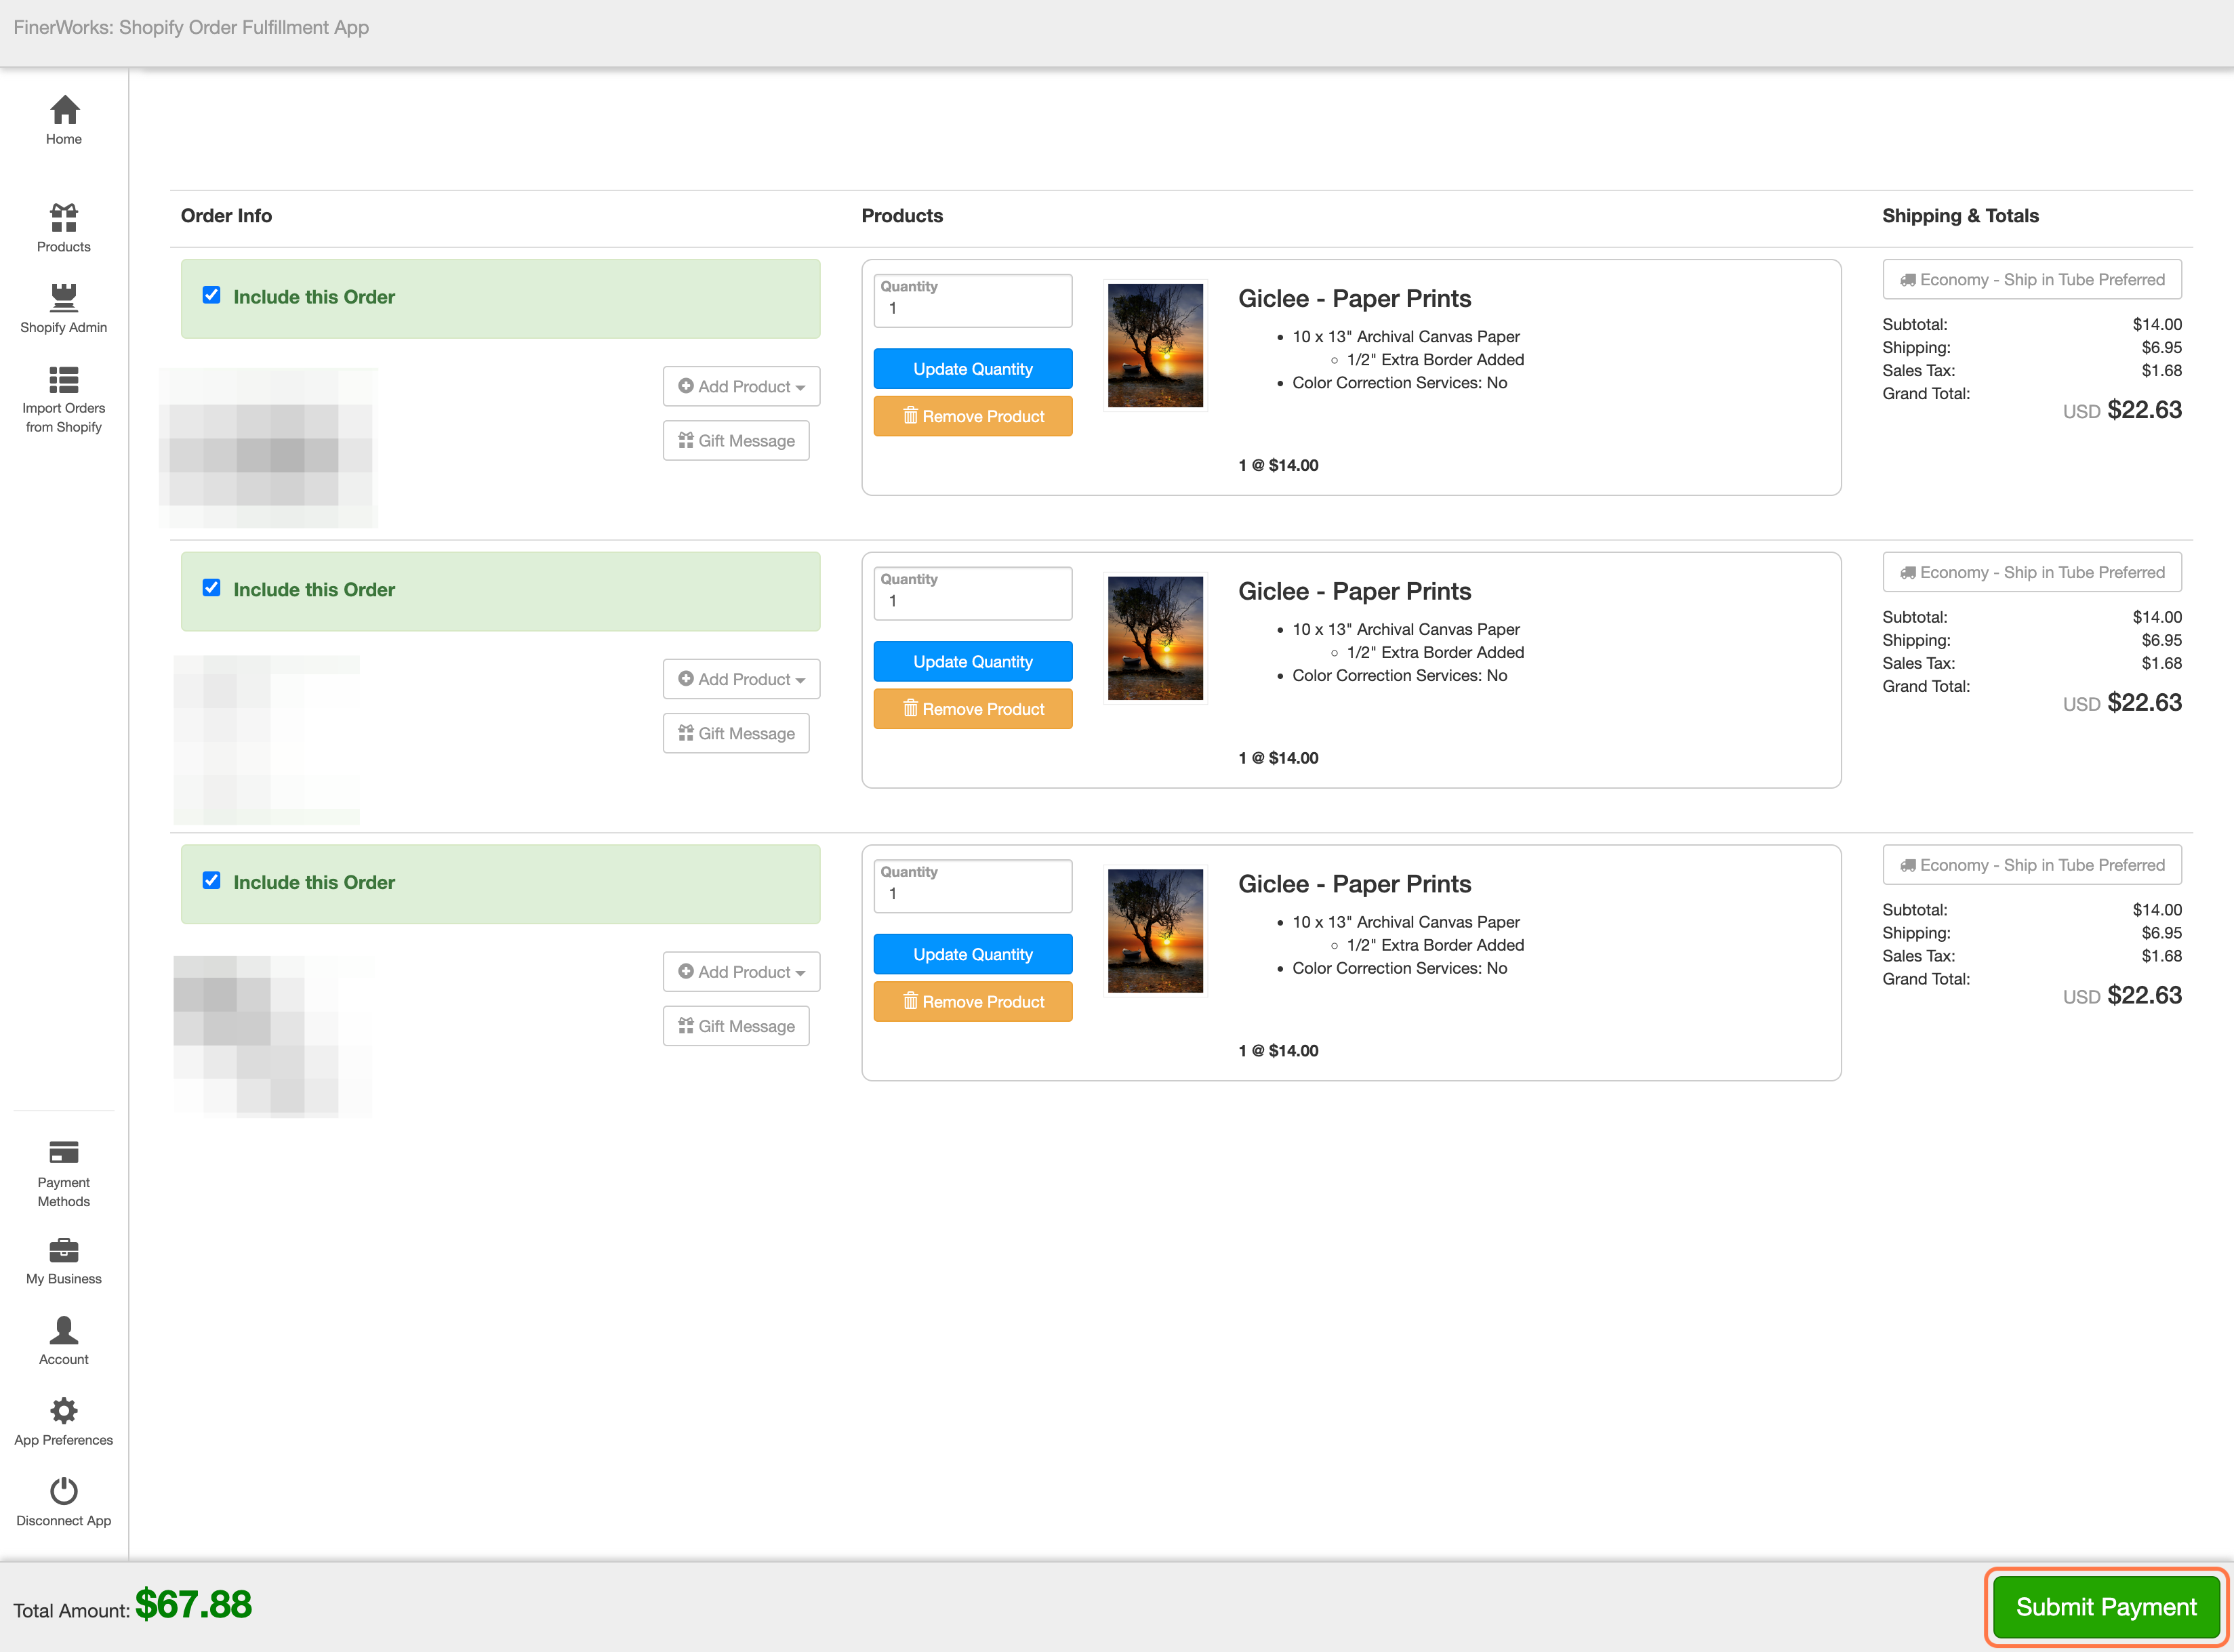
Task: Click the Disconnect App power icon
Action: 64,1491
